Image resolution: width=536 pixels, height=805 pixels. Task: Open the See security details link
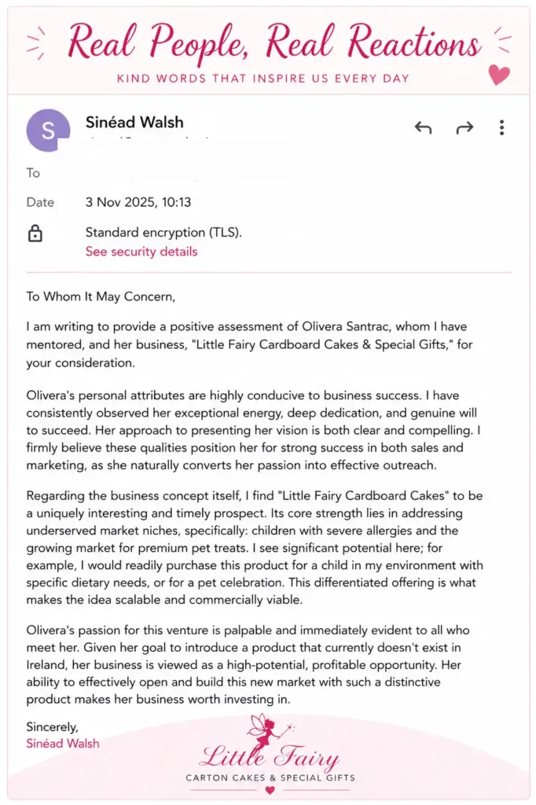pyautogui.click(x=141, y=252)
